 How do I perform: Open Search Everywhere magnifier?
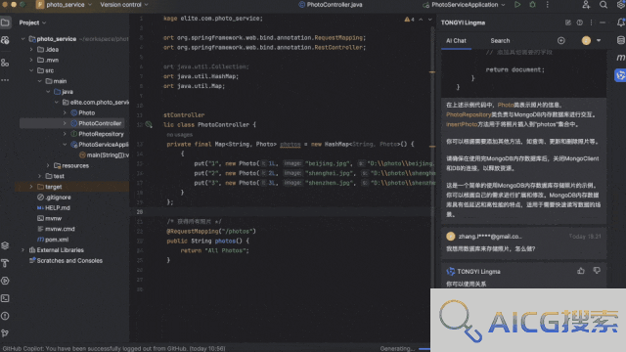coord(604,5)
